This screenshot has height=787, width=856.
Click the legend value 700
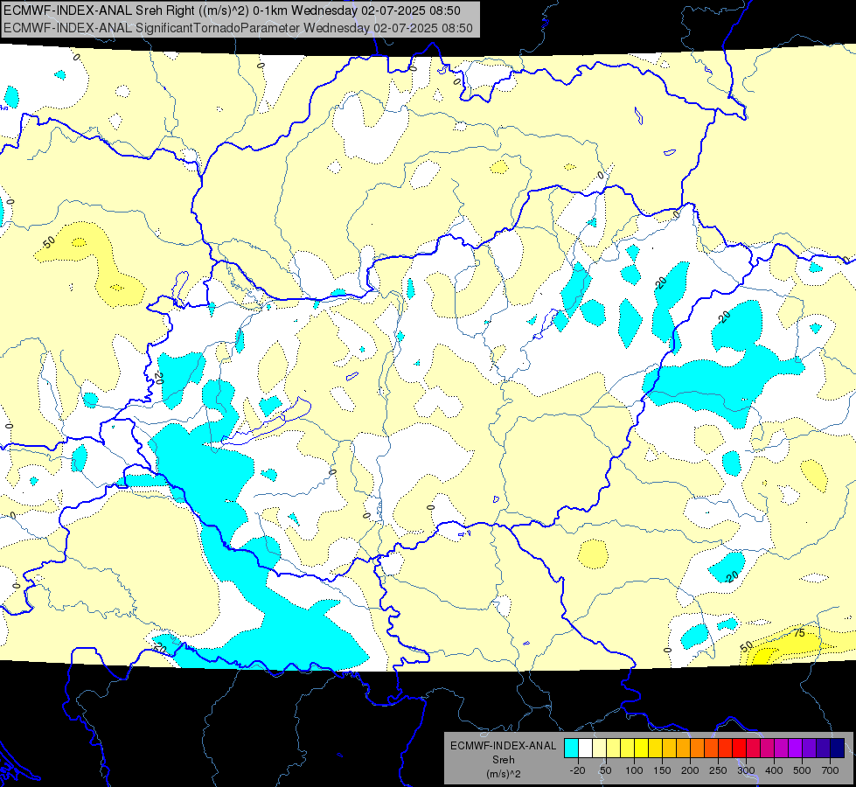coord(830,770)
